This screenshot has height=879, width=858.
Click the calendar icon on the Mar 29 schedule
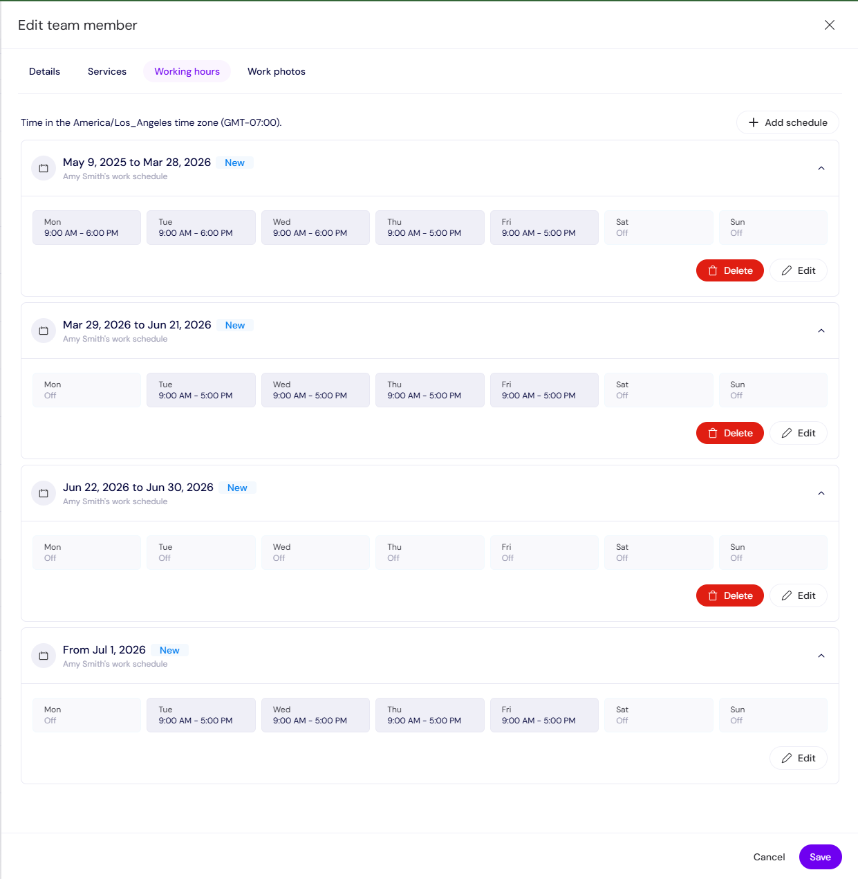click(43, 330)
